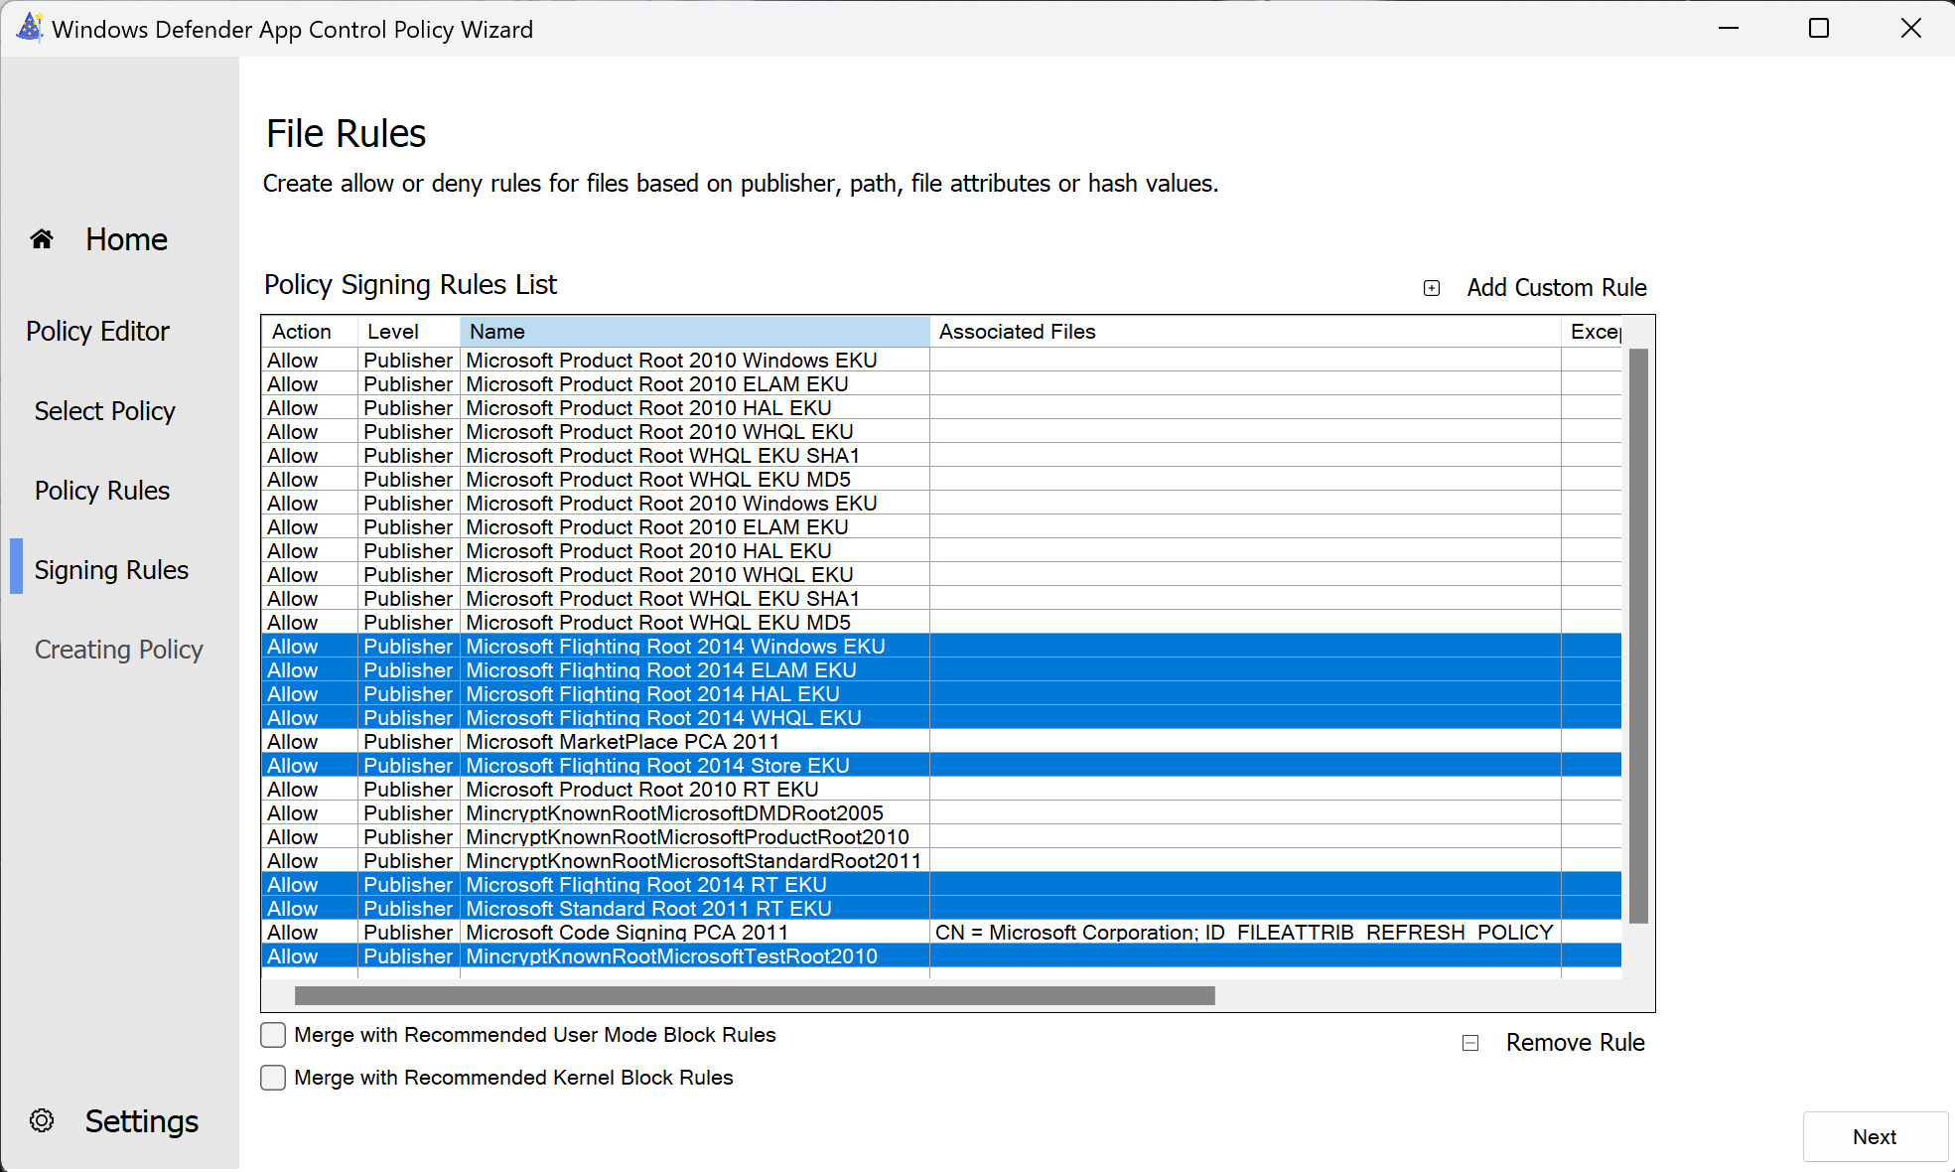Image resolution: width=1955 pixels, height=1172 pixels.
Task: Click the horizontal scrollbar below the rules list
Action: click(x=755, y=996)
